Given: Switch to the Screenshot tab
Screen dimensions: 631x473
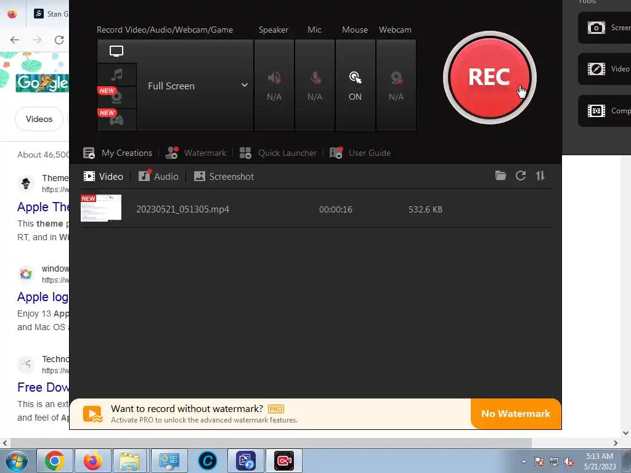Looking at the screenshot, I should [224, 177].
